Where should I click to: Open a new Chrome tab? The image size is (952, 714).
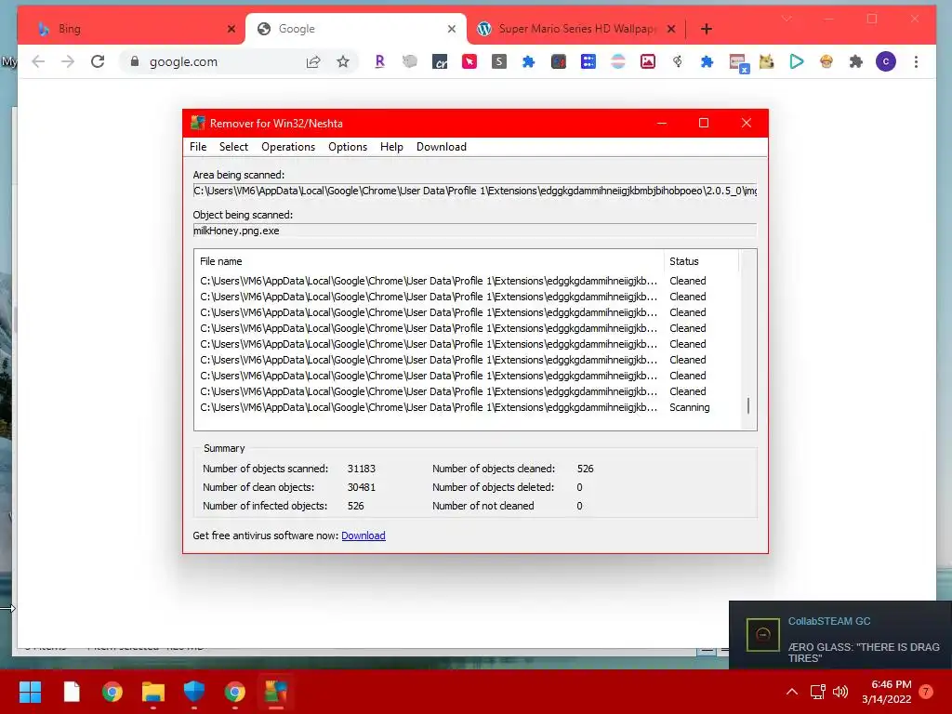(707, 29)
